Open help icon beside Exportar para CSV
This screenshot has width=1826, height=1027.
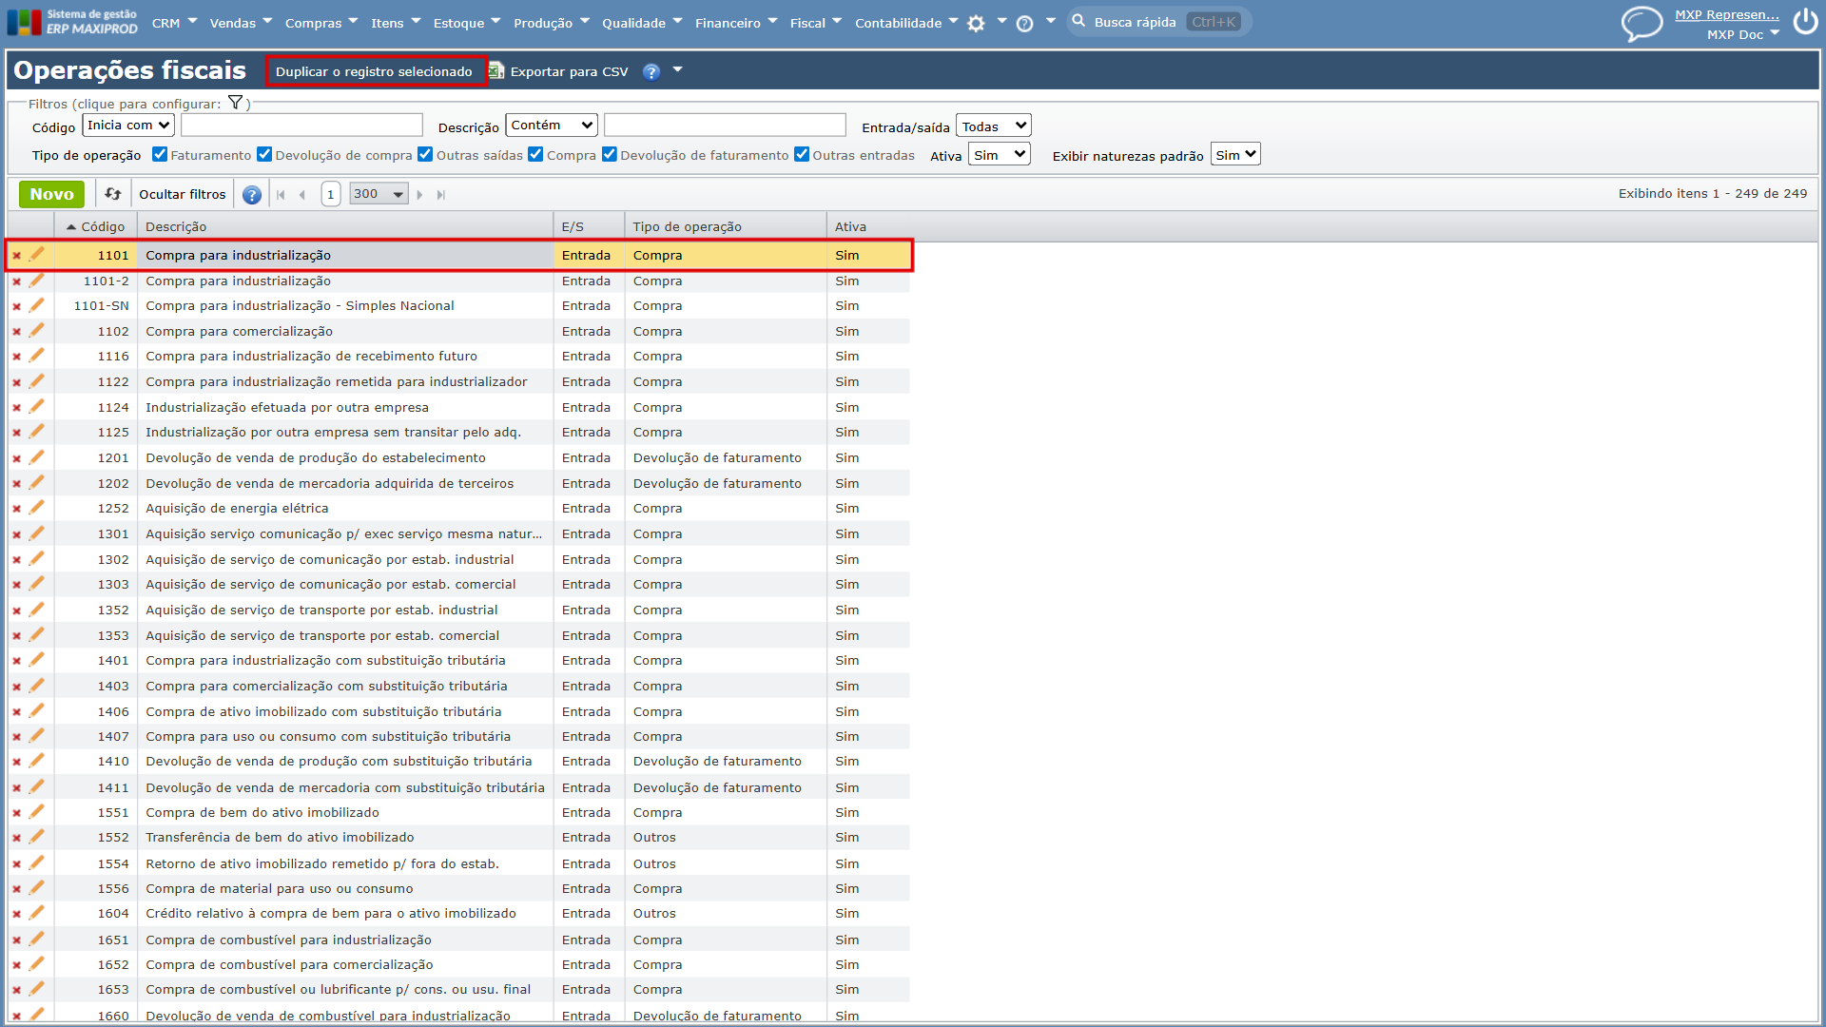tap(651, 72)
